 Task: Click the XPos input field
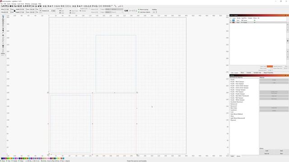[7, 9]
